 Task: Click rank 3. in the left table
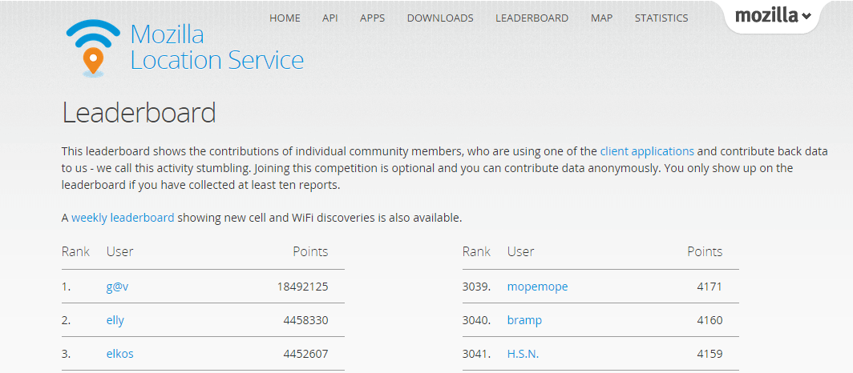click(x=67, y=354)
